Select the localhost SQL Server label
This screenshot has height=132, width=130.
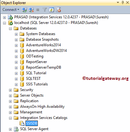pos(56,23)
